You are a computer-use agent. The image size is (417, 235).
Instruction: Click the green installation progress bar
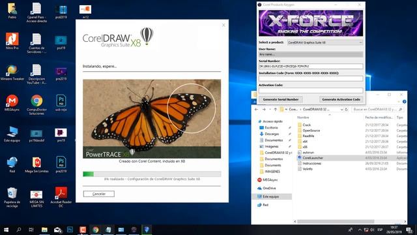click(x=152, y=174)
